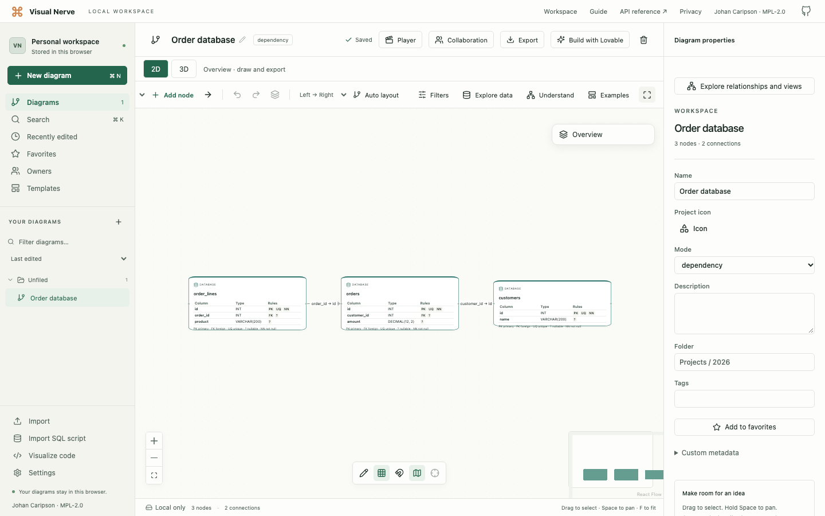
Task: Click Add to favorites
Action: point(744,427)
